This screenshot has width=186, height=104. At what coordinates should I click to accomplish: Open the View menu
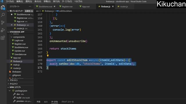click(38, 1)
